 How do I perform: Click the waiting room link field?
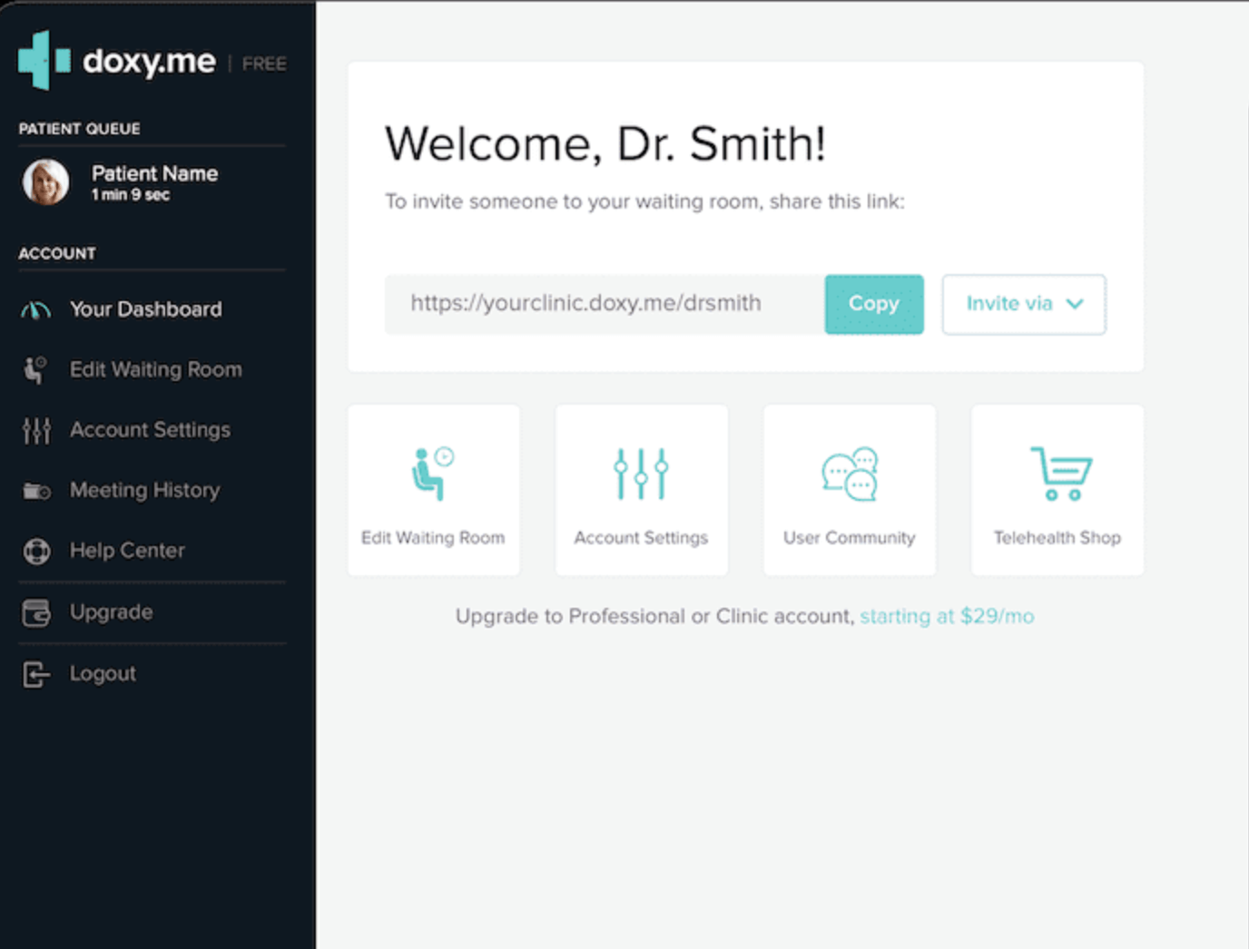[605, 304]
